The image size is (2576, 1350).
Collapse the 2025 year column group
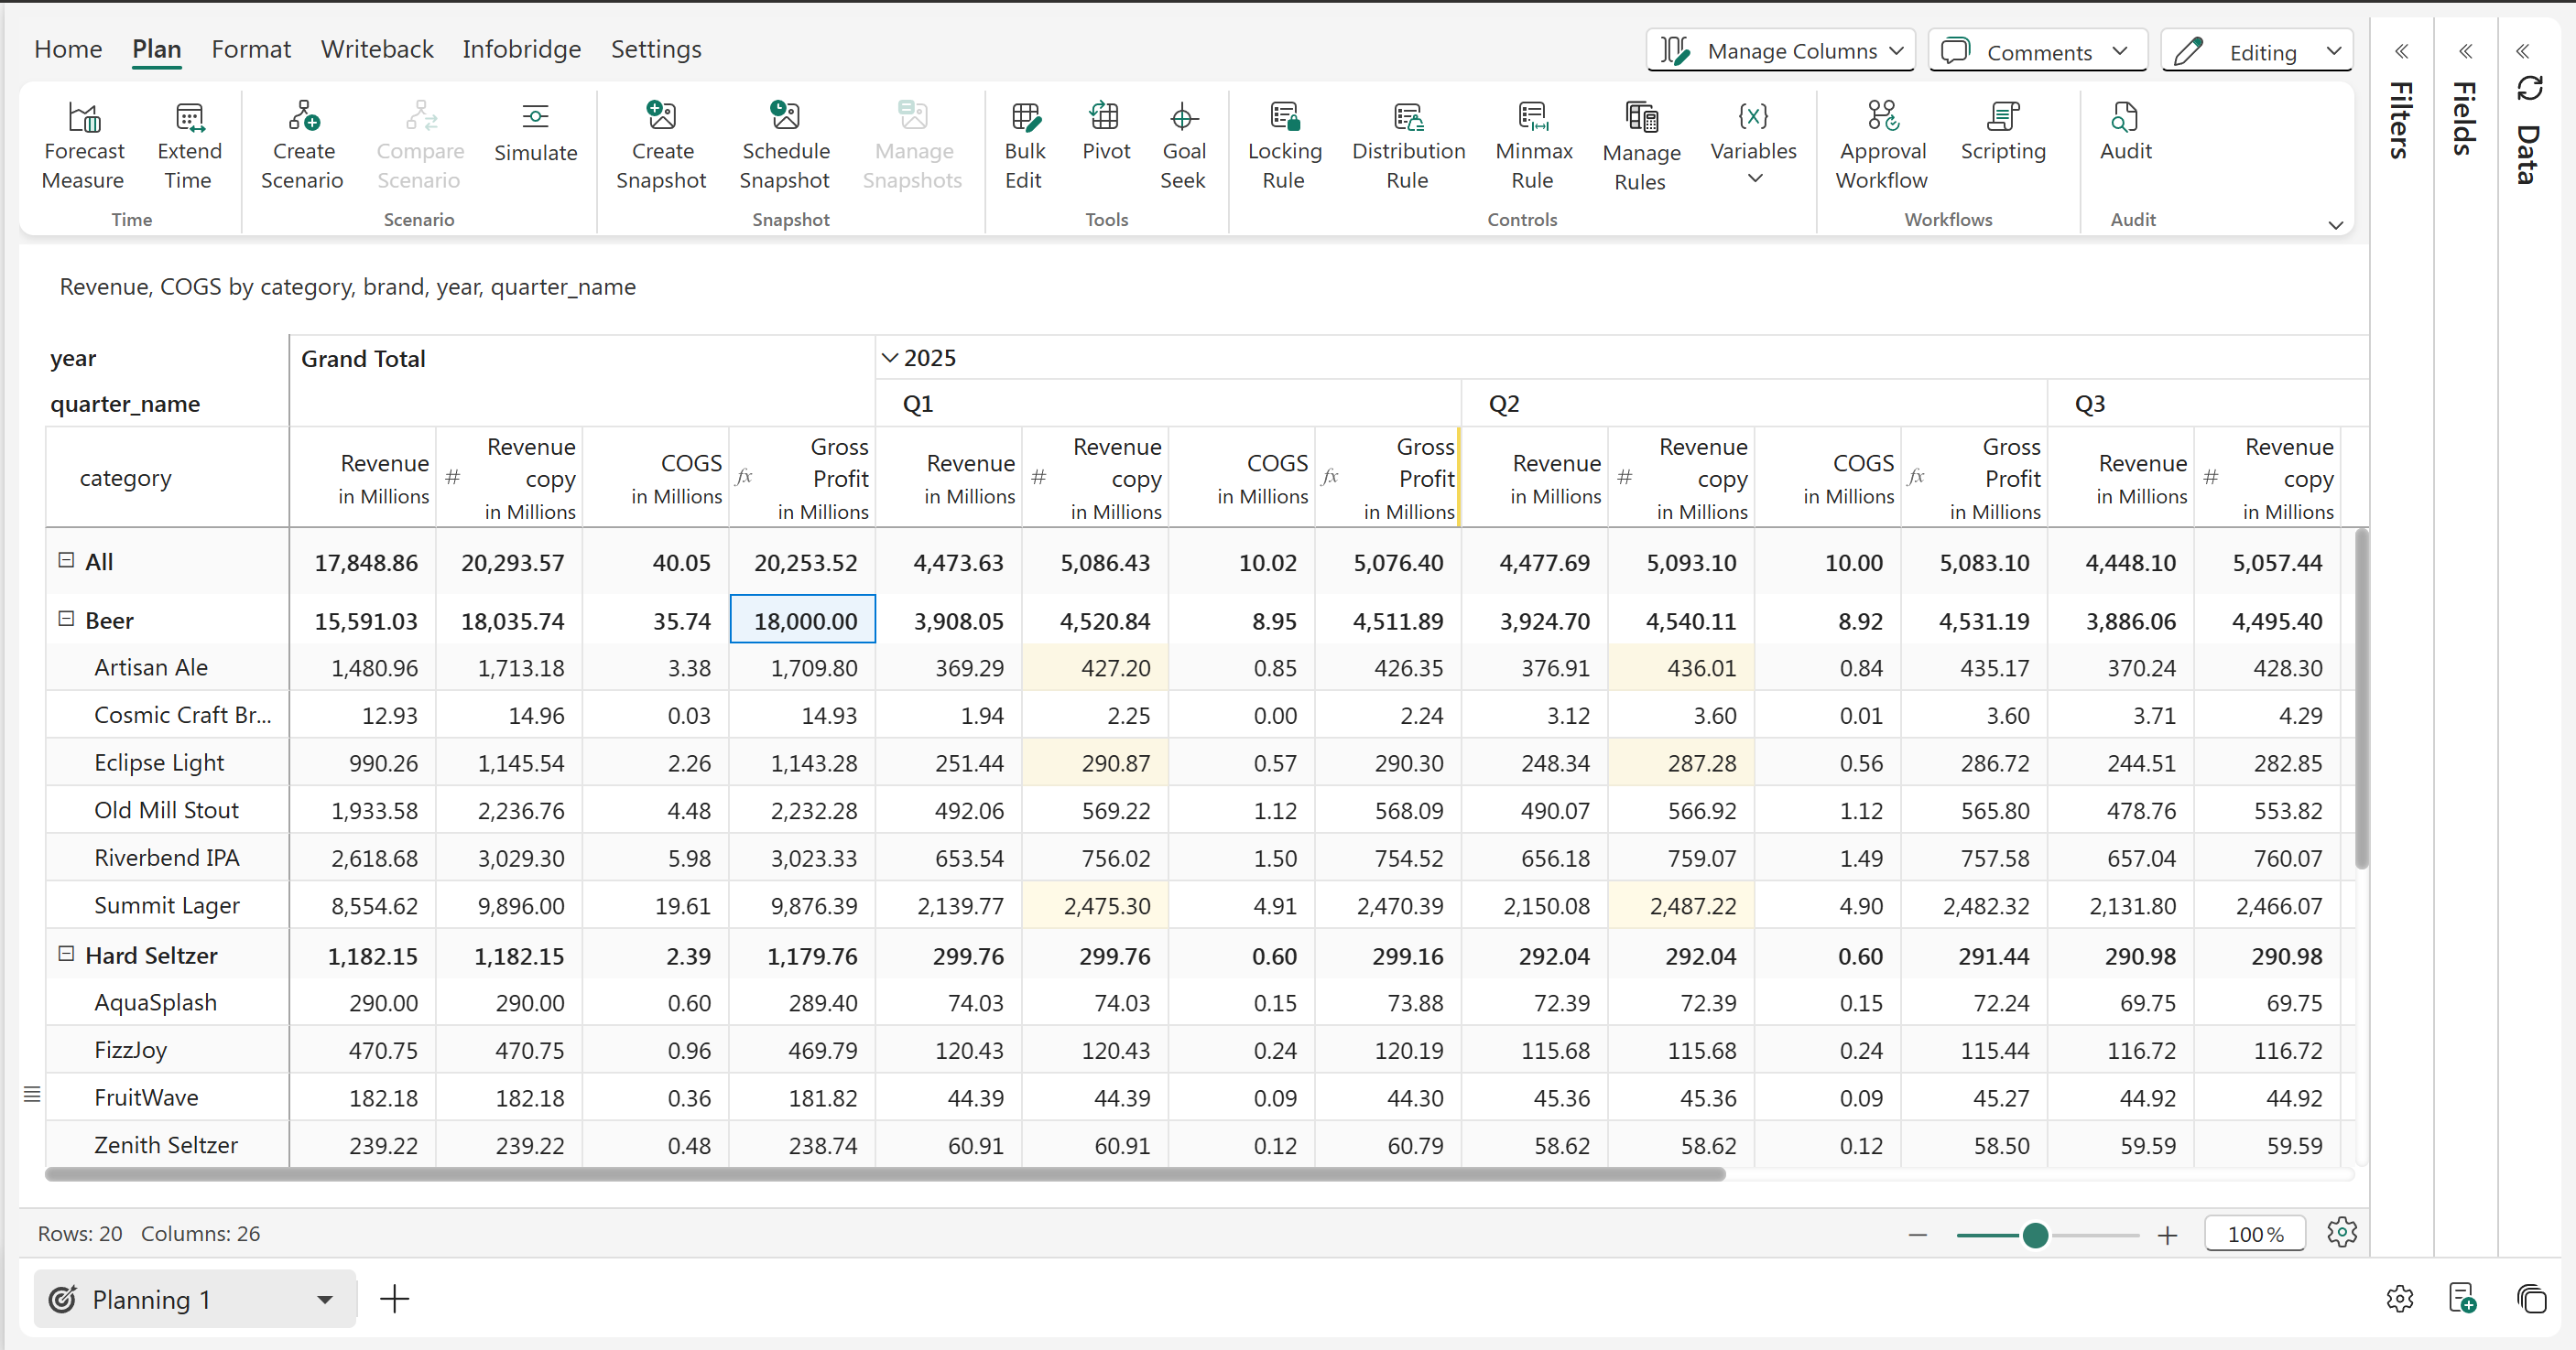889,358
